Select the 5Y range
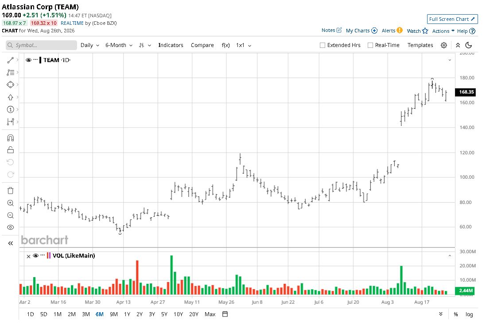This screenshot has height=333, width=486. [x=164, y=314]
